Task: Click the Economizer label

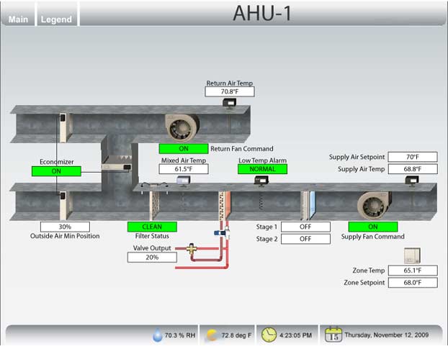Action: 57,162
